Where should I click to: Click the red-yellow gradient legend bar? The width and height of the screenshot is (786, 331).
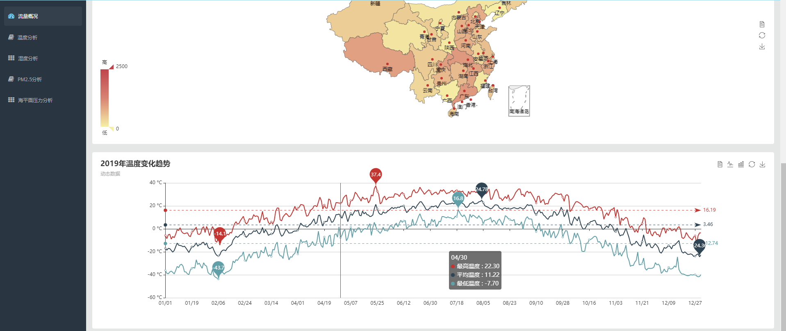[105, 98]
